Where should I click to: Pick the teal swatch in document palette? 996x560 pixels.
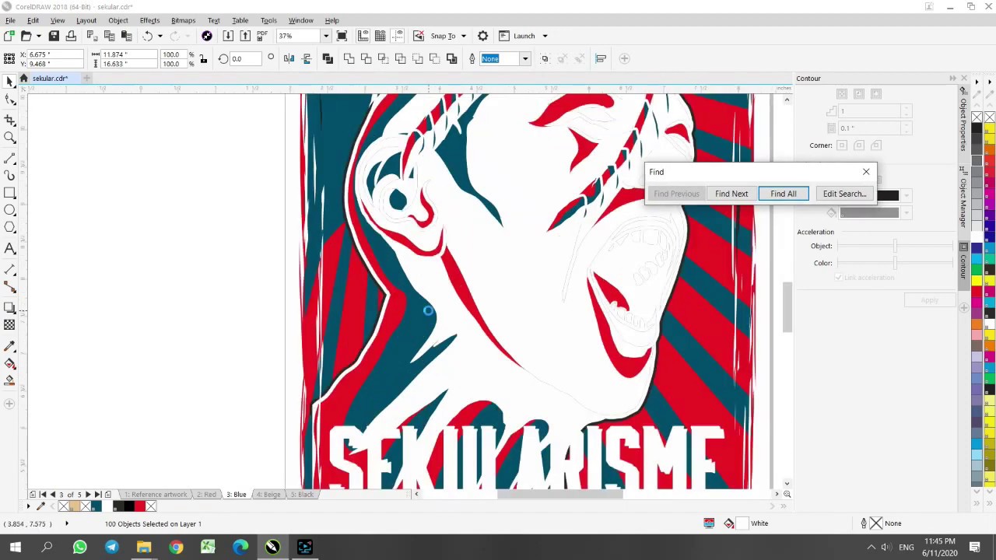tap(96, 506)
